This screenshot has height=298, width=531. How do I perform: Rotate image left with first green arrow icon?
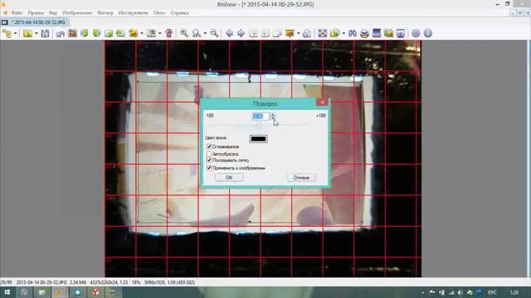pyautogui.click(x=85, y=33)
